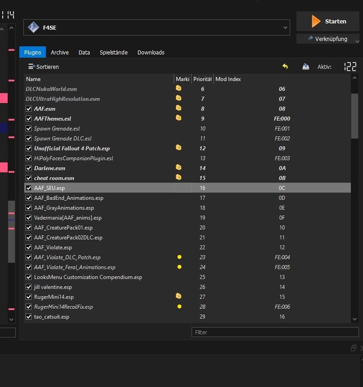
Task: Click the plugin list vertical scrollbar thumb
Action: pyautogui.click(x=354, y=116)
